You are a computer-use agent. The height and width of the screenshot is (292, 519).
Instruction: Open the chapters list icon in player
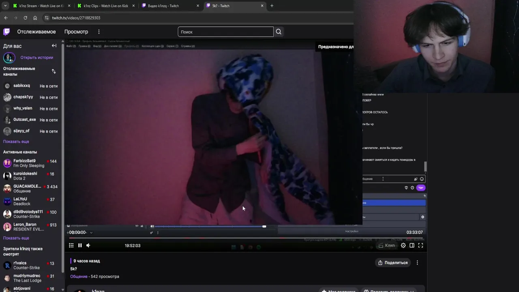click(x=71, y=245)
